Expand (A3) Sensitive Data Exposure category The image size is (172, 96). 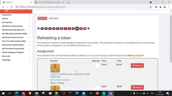coord(16,30)
